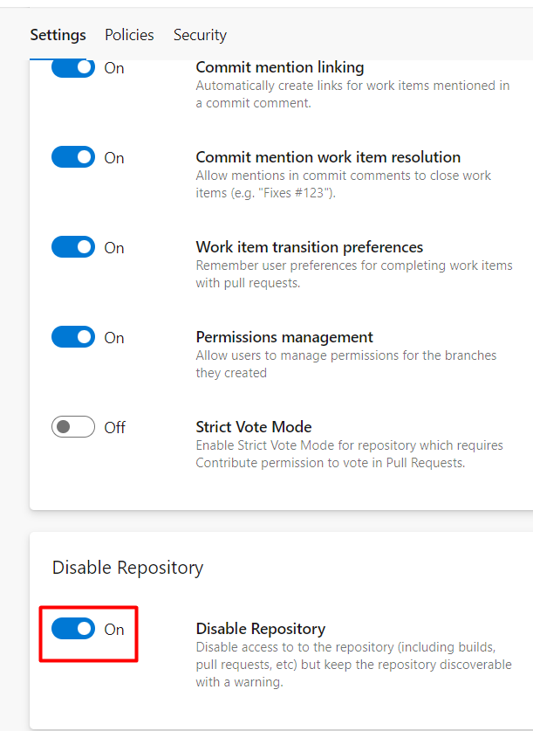
Task: Click the Commit mention linking heading
Action: 280,67
